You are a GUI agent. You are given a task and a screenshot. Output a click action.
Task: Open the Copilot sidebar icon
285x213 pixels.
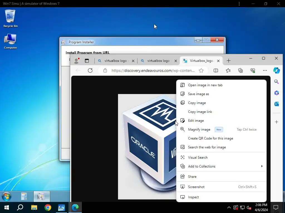point(276,70)
